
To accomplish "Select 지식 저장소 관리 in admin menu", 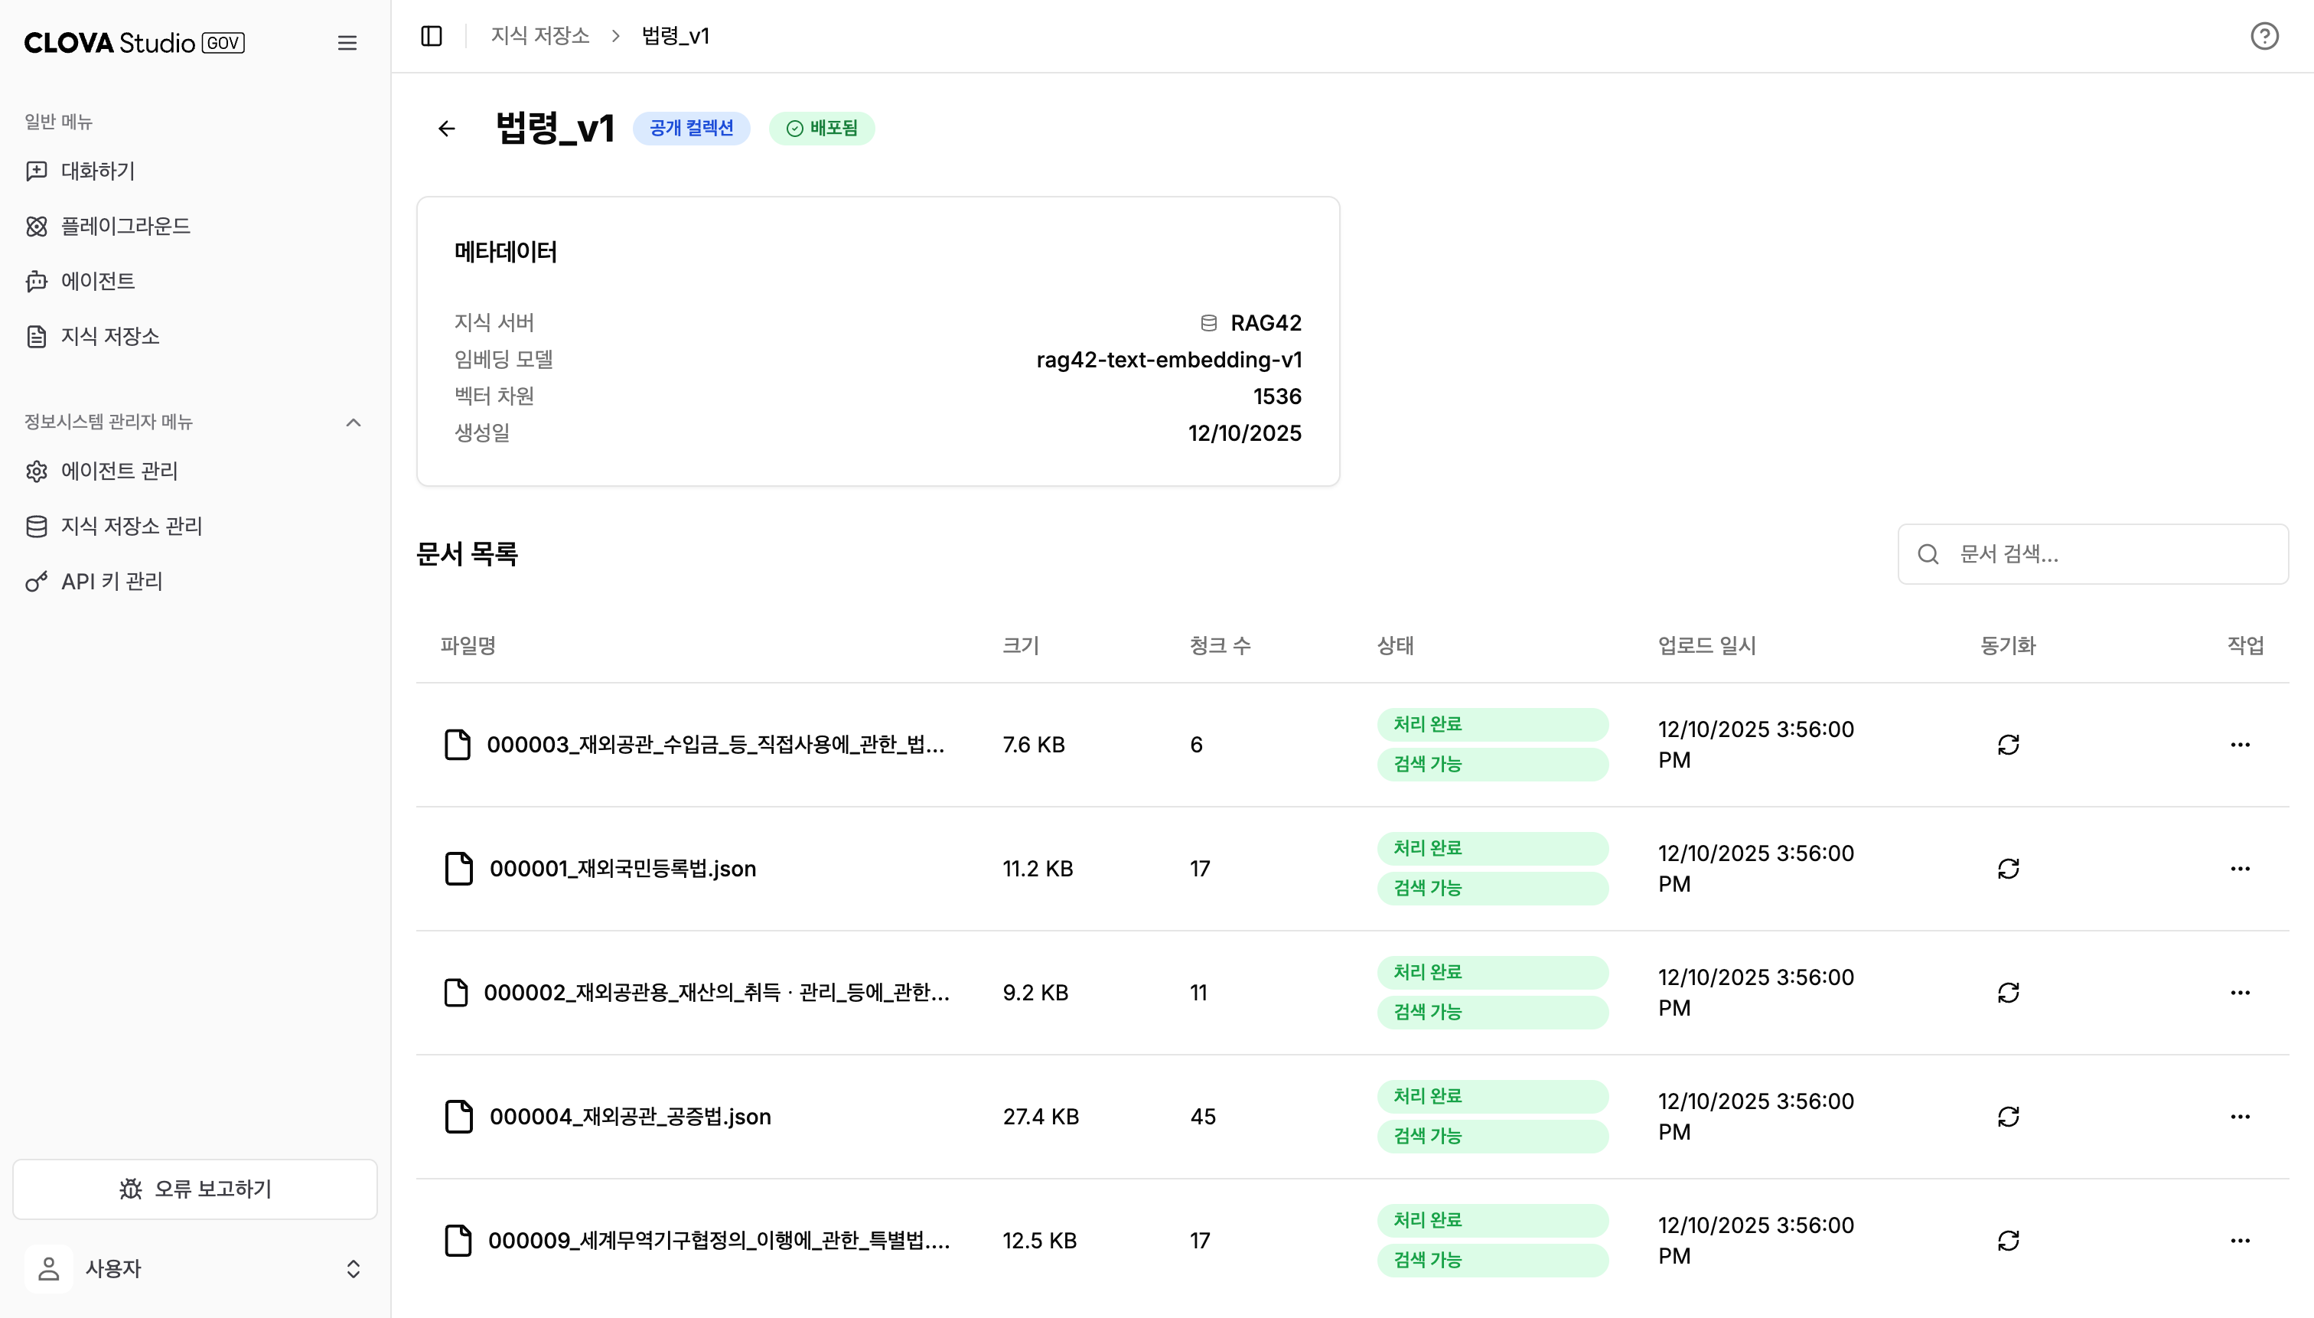I will point(131,526).
